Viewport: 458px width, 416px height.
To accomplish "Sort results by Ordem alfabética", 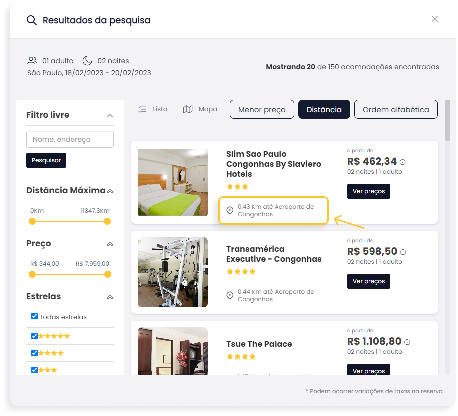I will click(396, 109).
